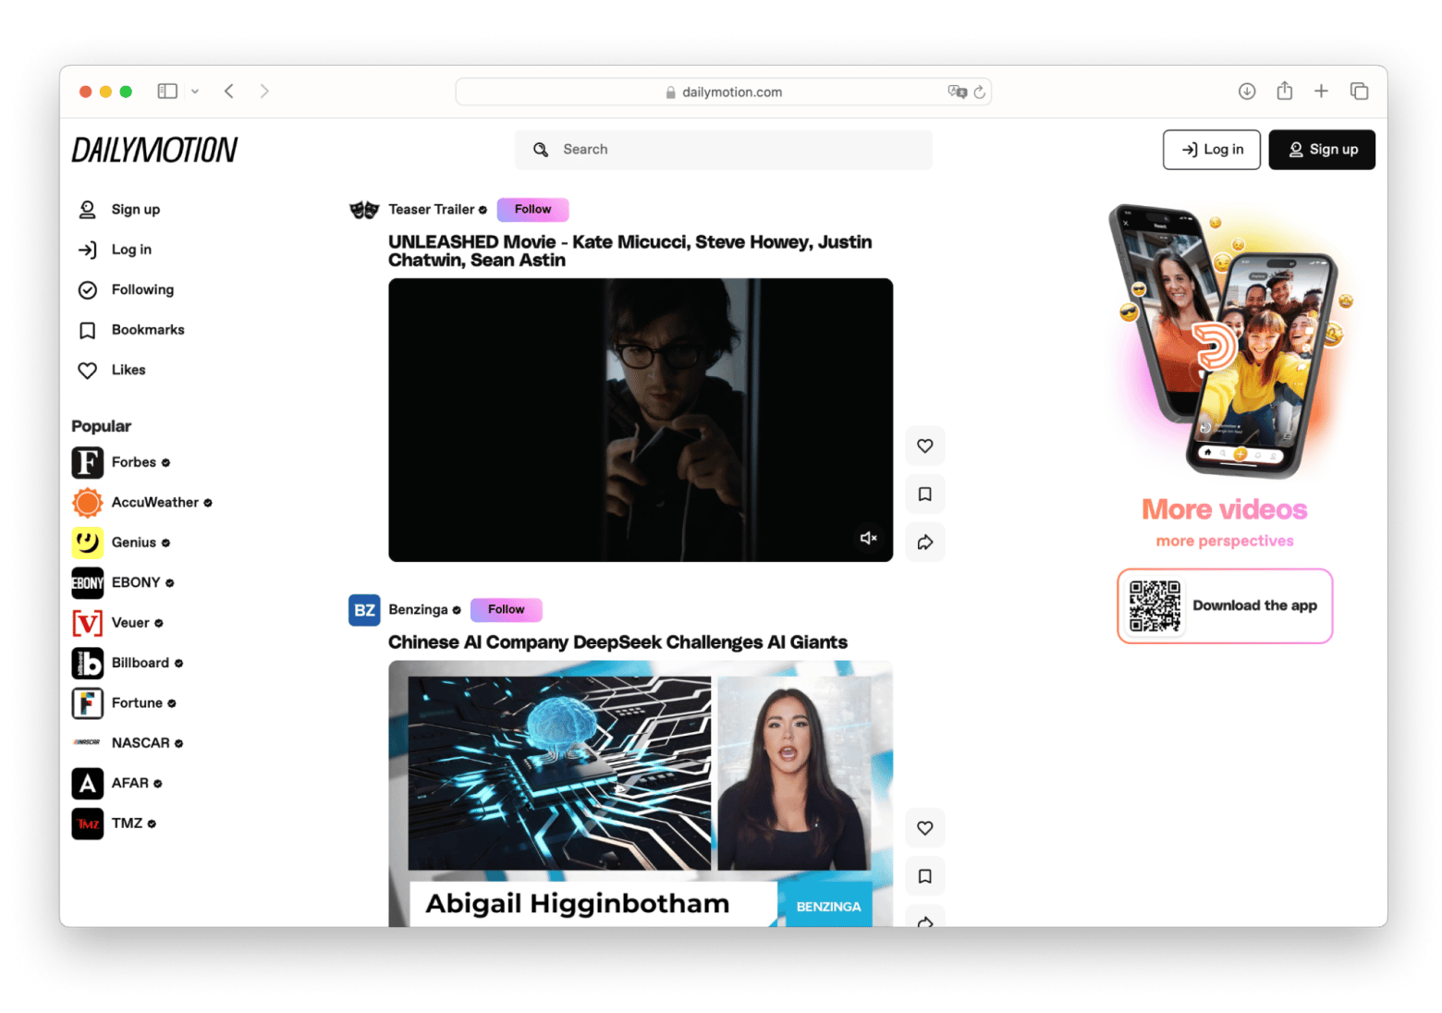Open the TMZ channel icon
The width and height of the screenshot is (1442, 1013).
[87, 824]
